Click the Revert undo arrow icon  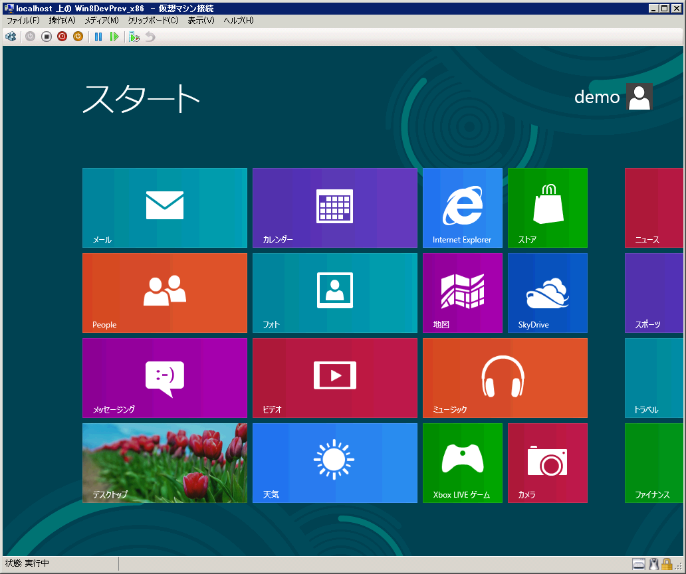[x=150, y=37]
